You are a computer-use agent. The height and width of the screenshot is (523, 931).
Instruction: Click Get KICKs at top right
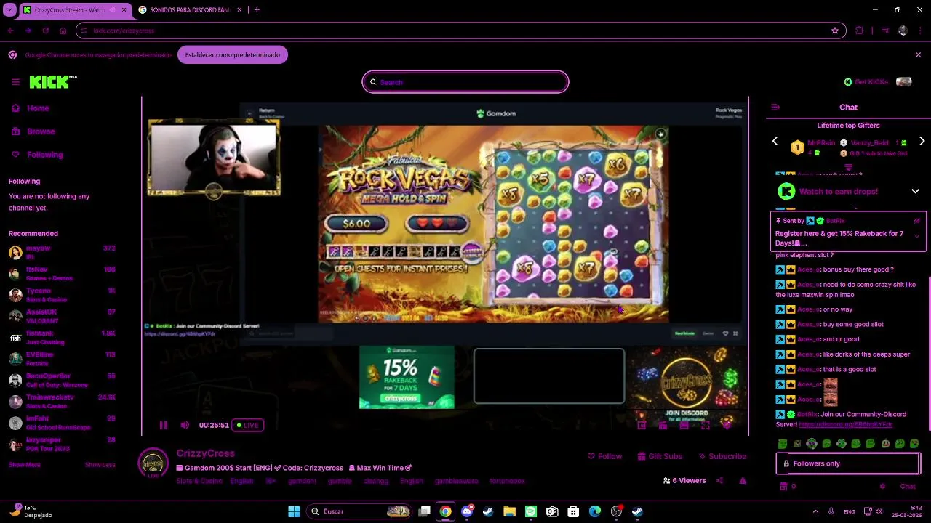[x=866, y=82]
